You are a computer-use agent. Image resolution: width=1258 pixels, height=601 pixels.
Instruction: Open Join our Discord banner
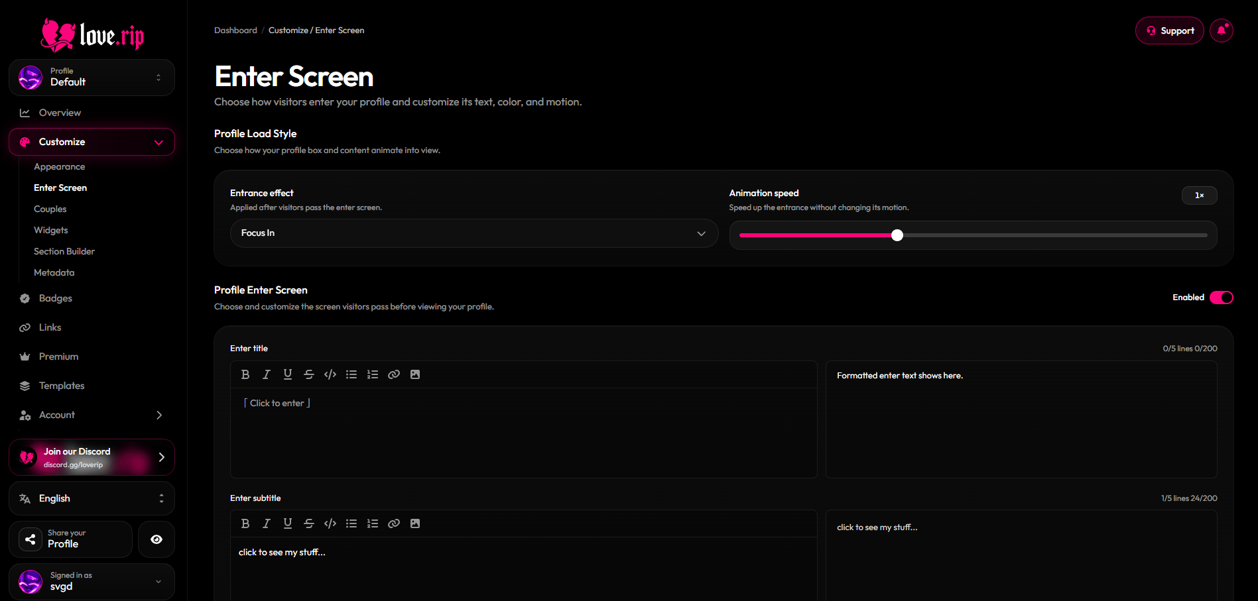click(92, 457)
